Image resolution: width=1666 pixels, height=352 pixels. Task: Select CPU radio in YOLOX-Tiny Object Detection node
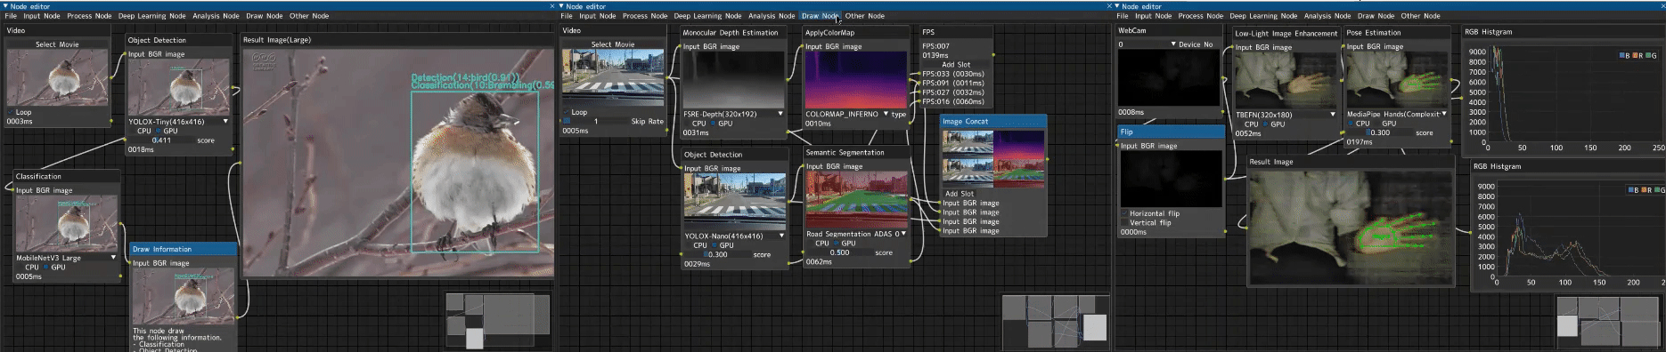click(131, 131)
